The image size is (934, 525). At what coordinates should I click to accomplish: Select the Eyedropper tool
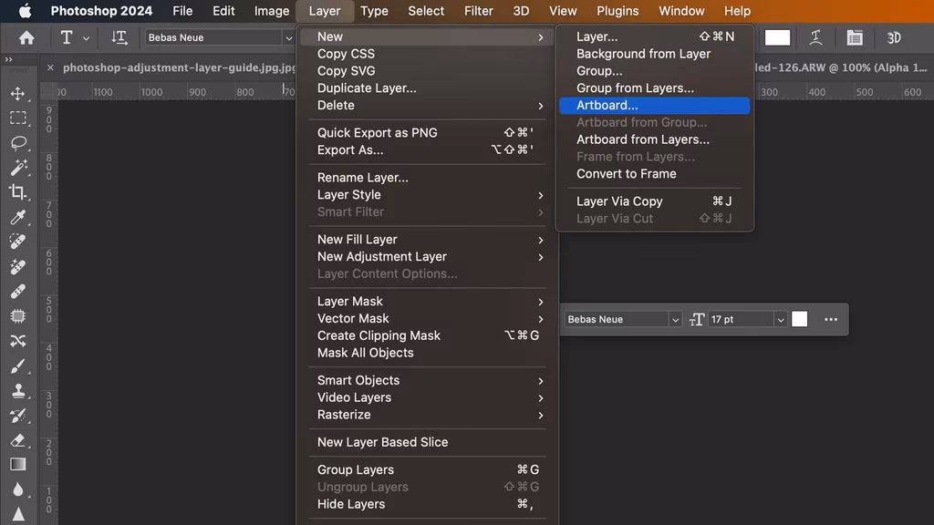(20, 218)
